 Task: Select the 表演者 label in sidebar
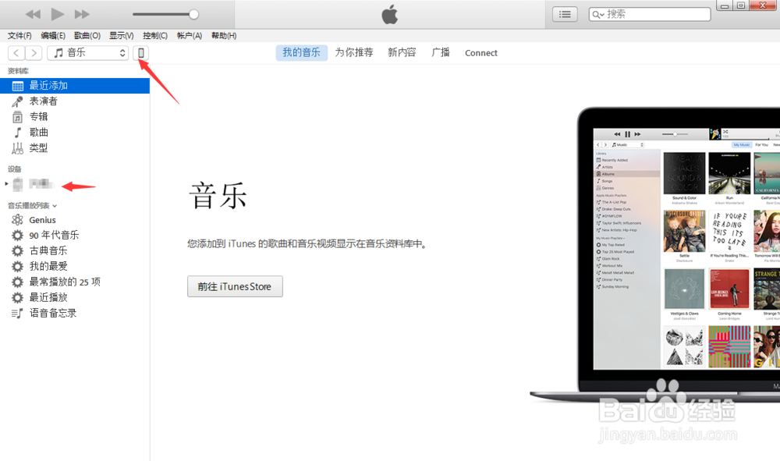43,101
